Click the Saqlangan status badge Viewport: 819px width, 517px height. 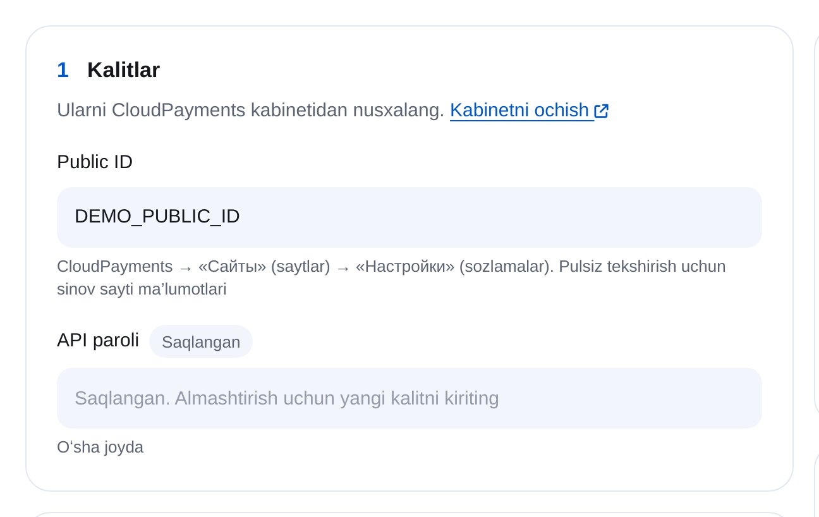click(x=201, y=342)
